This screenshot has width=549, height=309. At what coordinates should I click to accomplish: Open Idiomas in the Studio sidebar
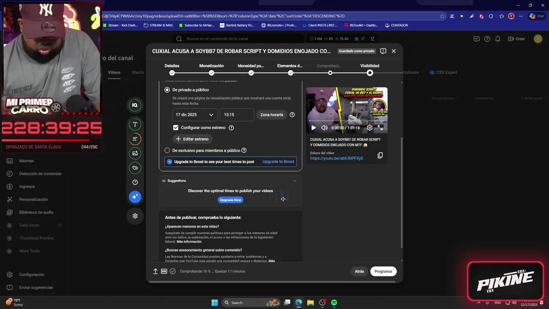26,161
